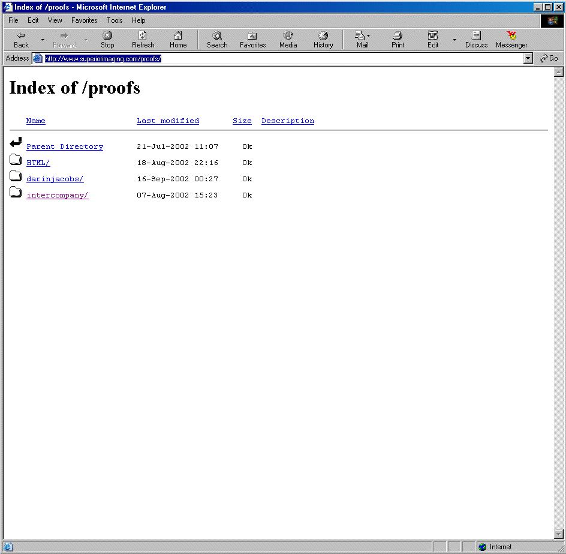This screenshot has width=566, height=554.
Task: Open the Tools menu
Action: click(115, 20)
